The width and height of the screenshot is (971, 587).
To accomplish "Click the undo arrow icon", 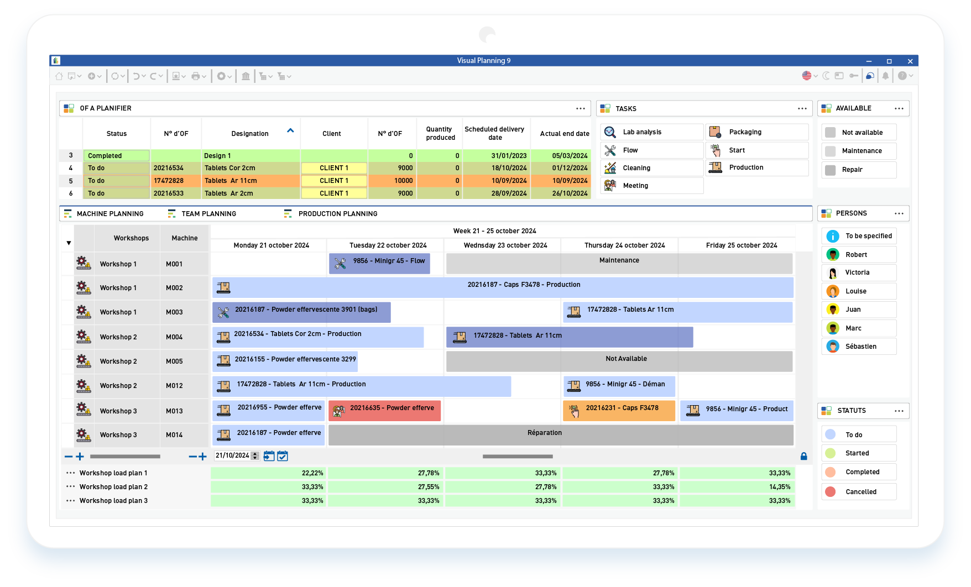I will 136,76.
